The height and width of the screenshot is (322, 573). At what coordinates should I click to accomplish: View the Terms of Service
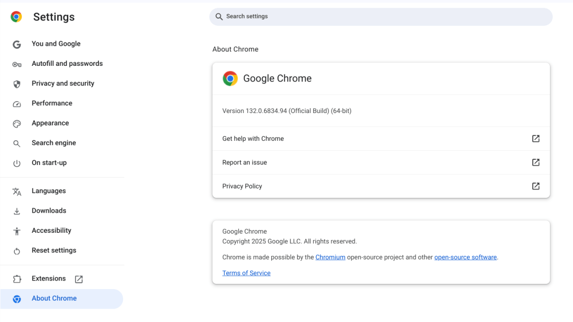246,272
